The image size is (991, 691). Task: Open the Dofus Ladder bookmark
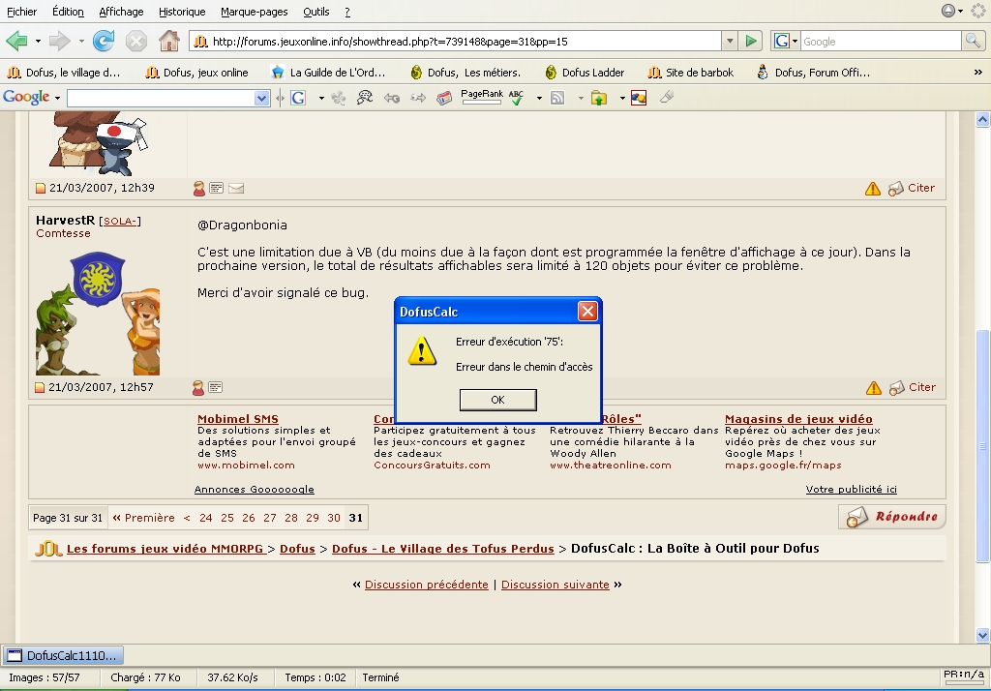click(585, 73)
